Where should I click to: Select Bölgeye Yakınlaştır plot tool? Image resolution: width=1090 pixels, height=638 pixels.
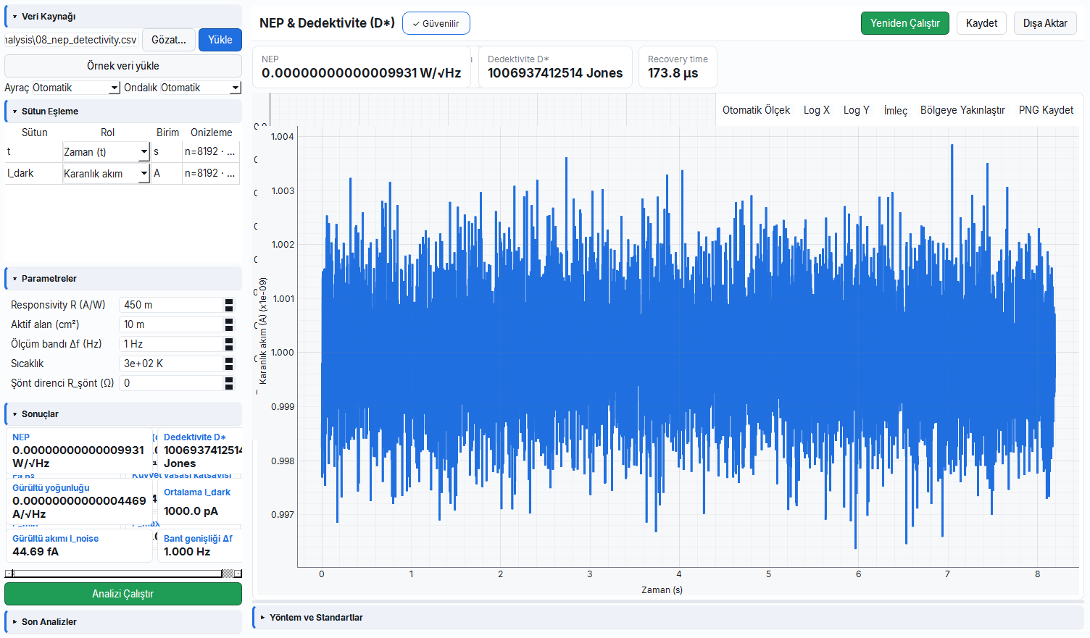(962, 110)
